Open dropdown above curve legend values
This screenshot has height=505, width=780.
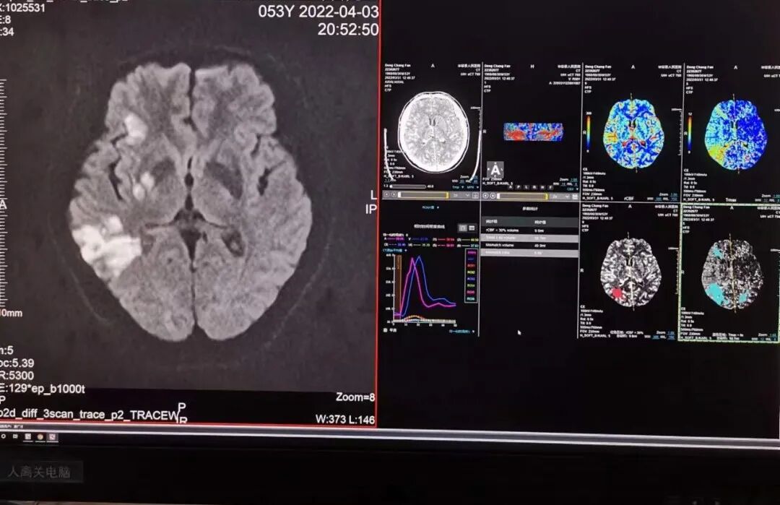[x=396, y=235]
